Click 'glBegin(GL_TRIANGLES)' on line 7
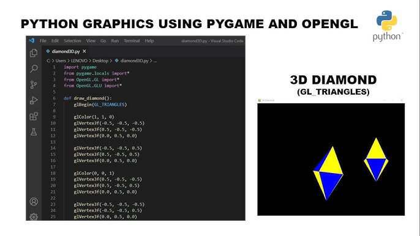The width and height of the screenshot is (420, 236). [100, 105]
